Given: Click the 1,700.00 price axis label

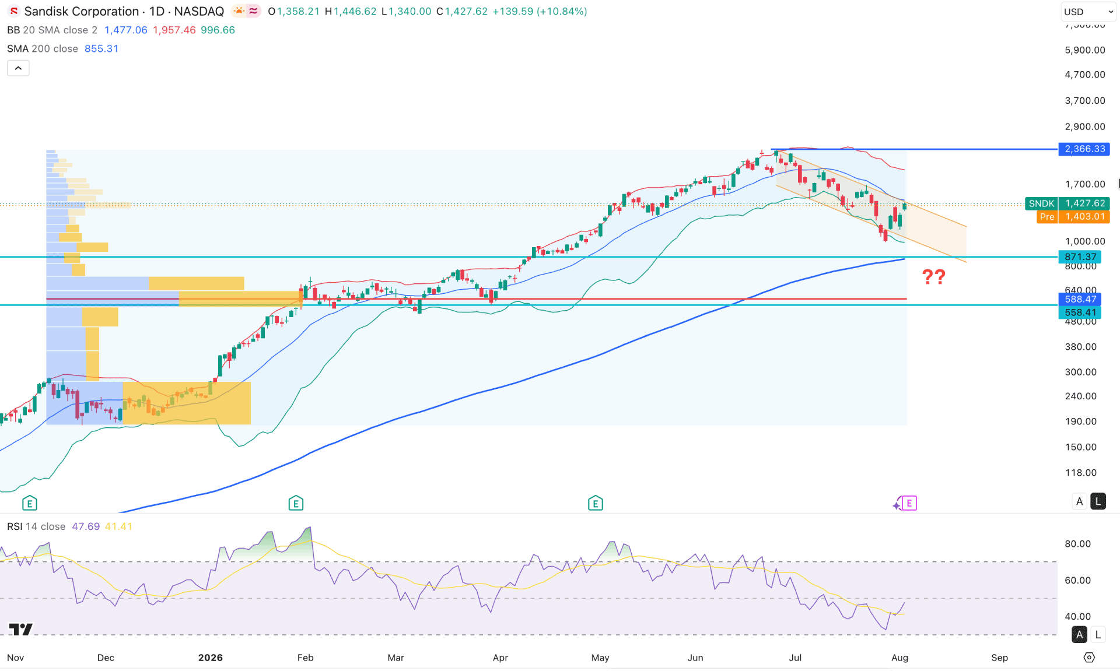Looking at the screenshot, I should coord(1085,184).
